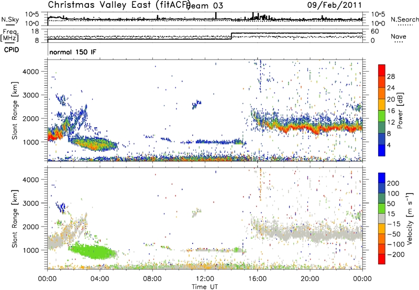Click the 'N.Search' legend label
This screenshot has height=290, width=419.
pos(404,19)
